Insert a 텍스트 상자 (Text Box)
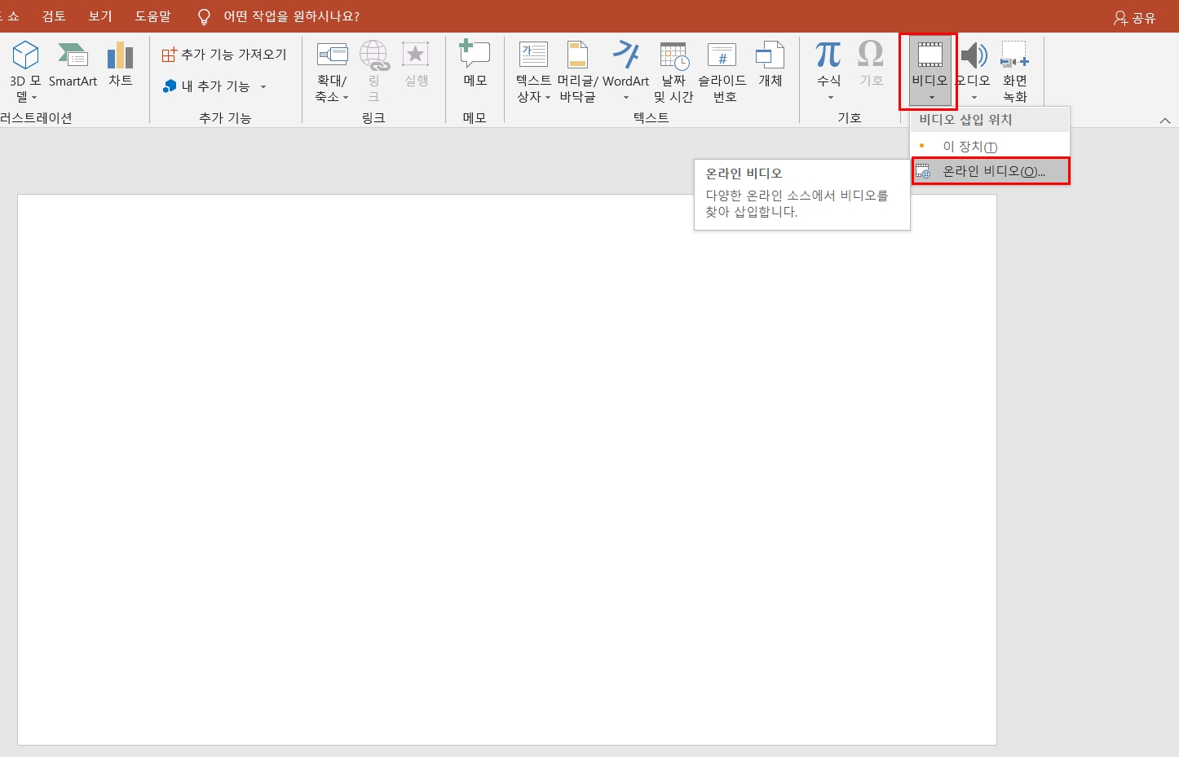This screenshot has width=1179, height=757. pyautogui.click(x=534, y=72)
